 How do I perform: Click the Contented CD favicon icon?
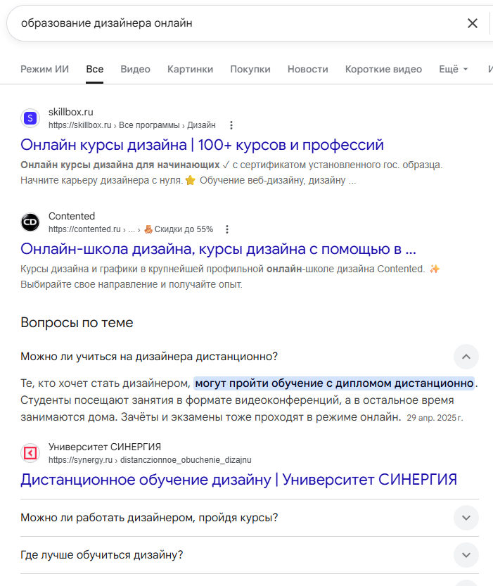[30, 222]
